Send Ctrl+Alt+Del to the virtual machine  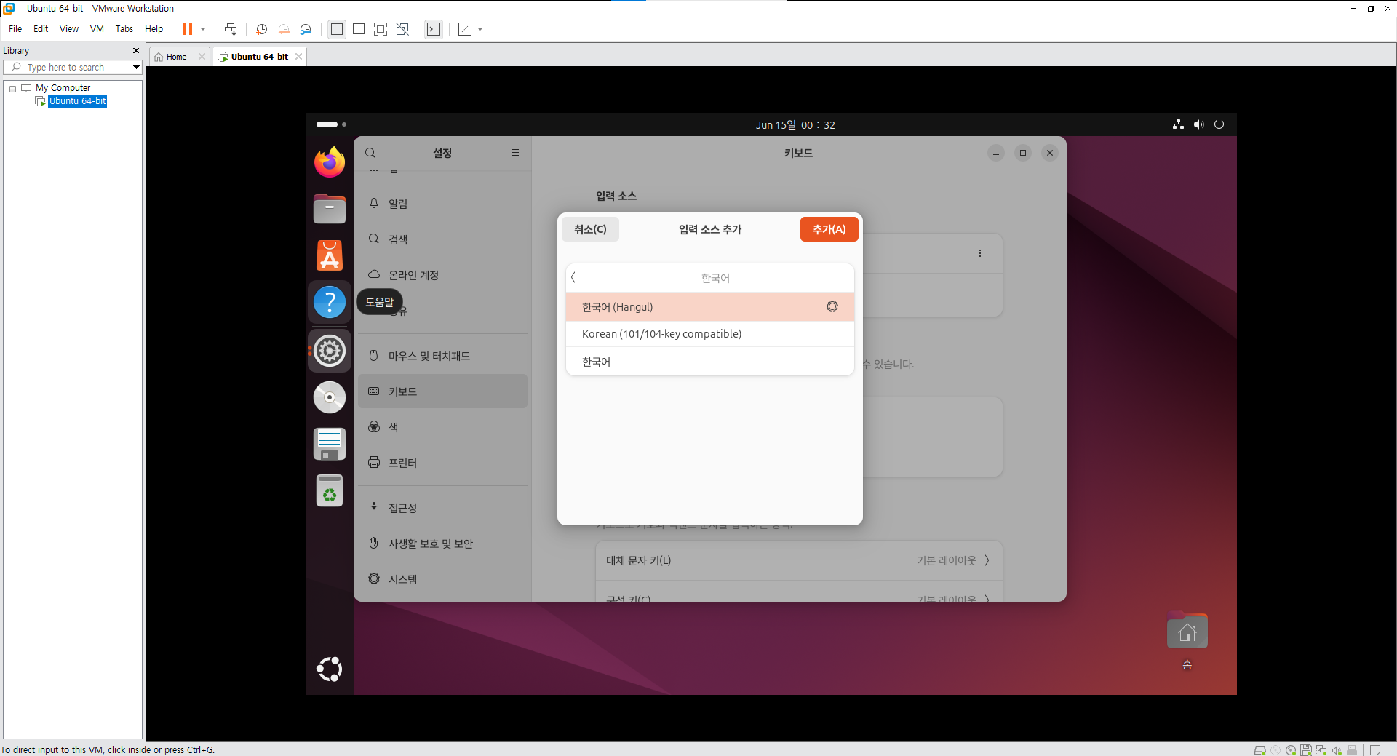tap(231, 29)
